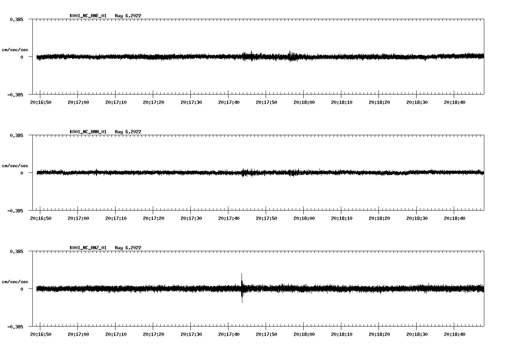This screenshot has width=511, height=348.
Task: Click the date May 6,2022 on HNE plot
Action: pos(128,16)
